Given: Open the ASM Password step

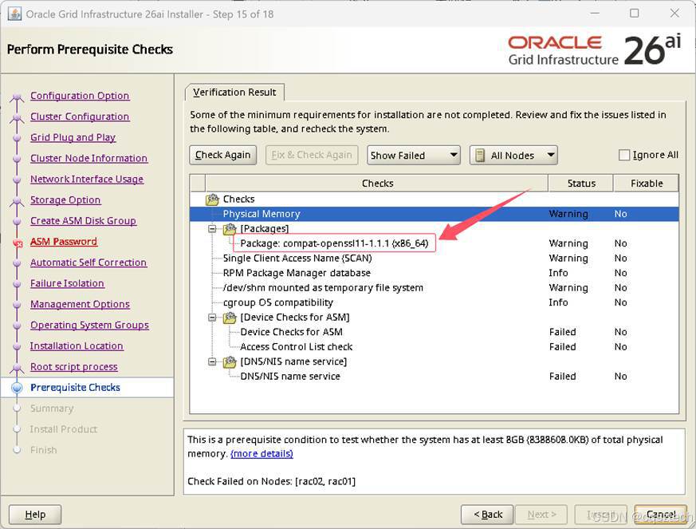Looking at the screenshot, I should (x=64, y=242).
